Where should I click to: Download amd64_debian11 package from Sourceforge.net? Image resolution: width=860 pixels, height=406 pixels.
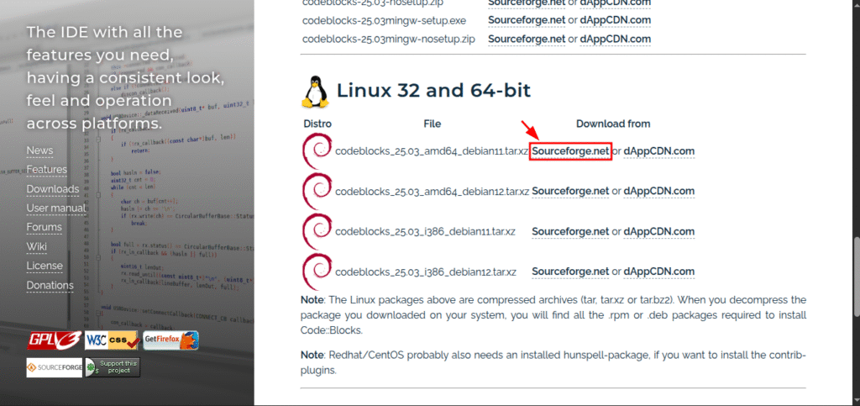pos(570,151)
